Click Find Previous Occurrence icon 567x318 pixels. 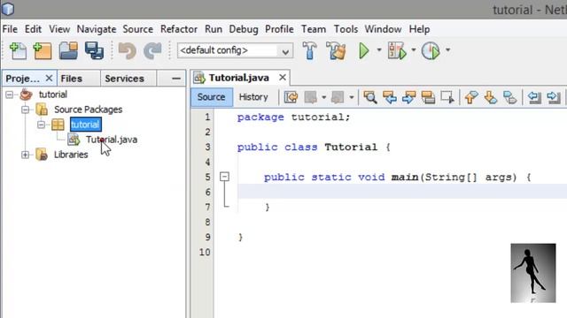pyautogui.click(x=390, y=97)
